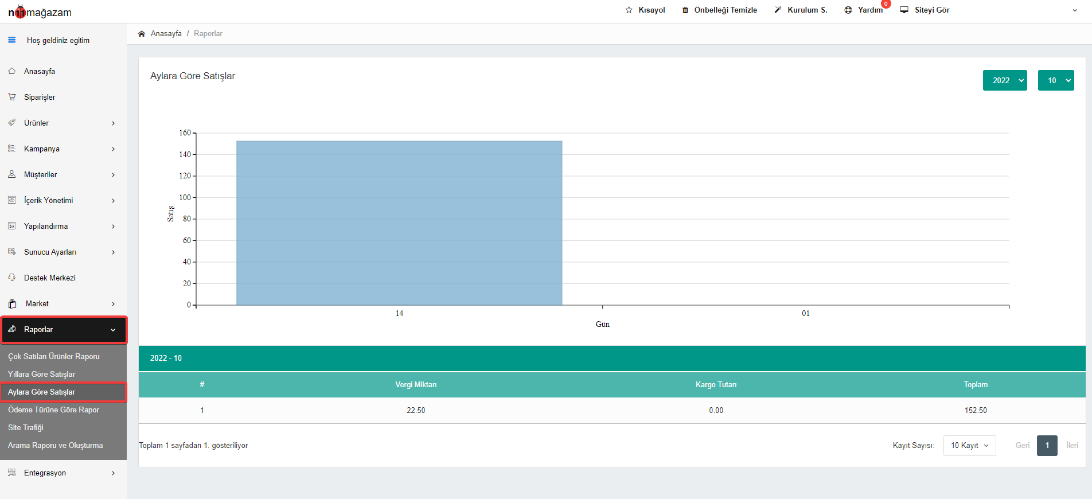Click the Siteyi Gör monitor icon
Screen dimensions: 1092x499
tap(904, 10)
